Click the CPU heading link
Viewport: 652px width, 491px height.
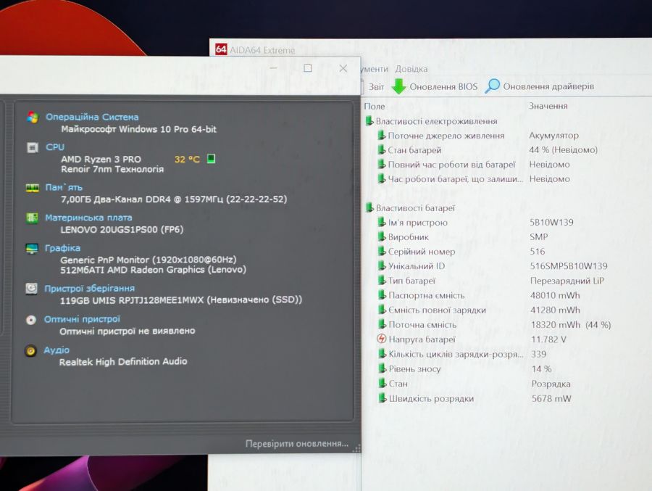coord(55,147)
